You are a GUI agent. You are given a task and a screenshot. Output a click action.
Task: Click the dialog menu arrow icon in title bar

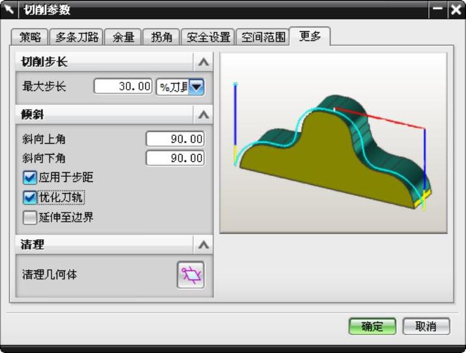tap(9, 10)
